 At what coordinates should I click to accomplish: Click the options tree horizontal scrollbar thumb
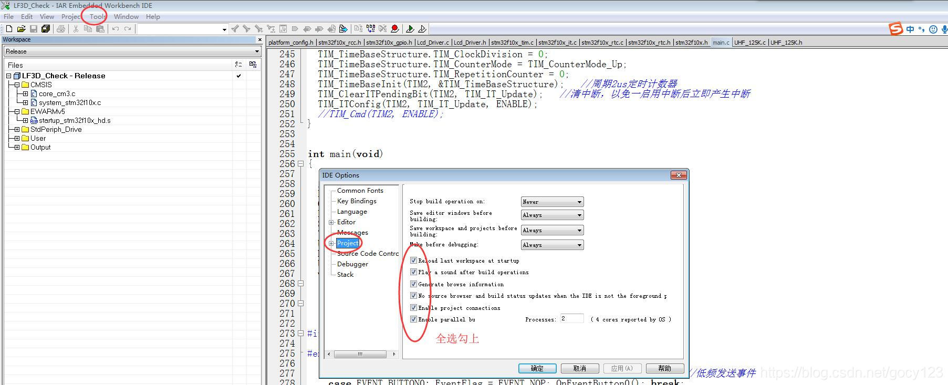click(360, 354)
